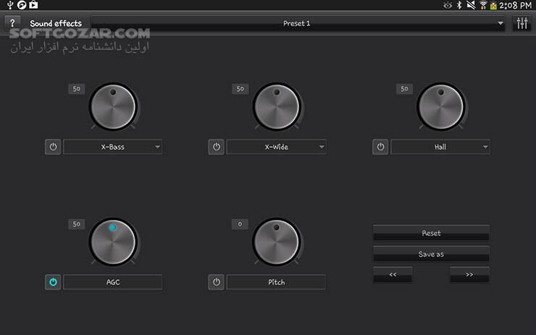Toggle the X-Bass effect power button
The height and width of the screenshot is (335, 536).
(52, 147)
